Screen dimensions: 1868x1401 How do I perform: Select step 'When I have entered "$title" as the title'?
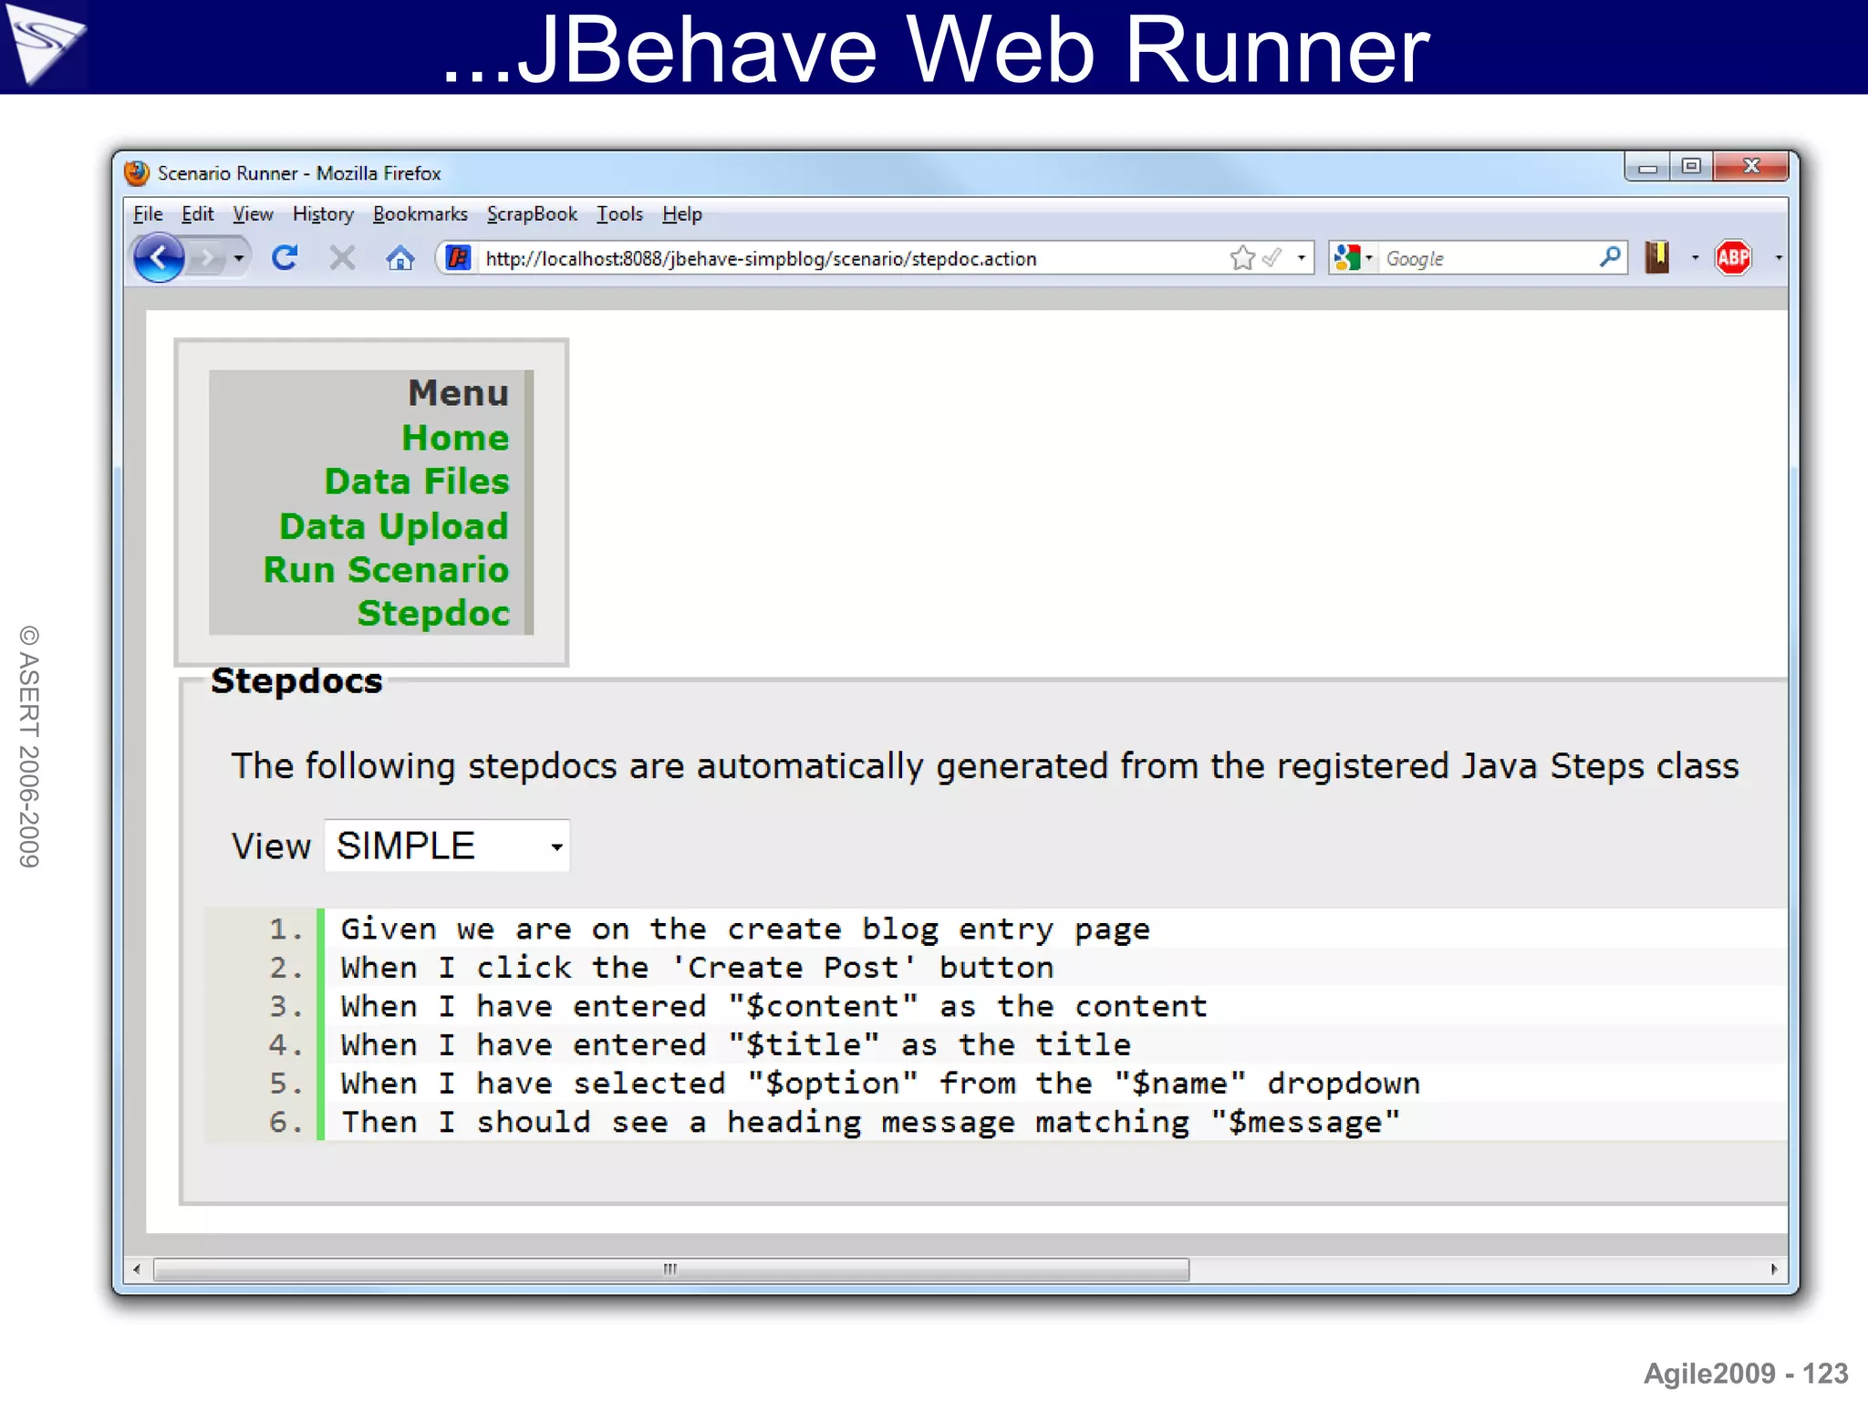click(x=735, y=1044)
